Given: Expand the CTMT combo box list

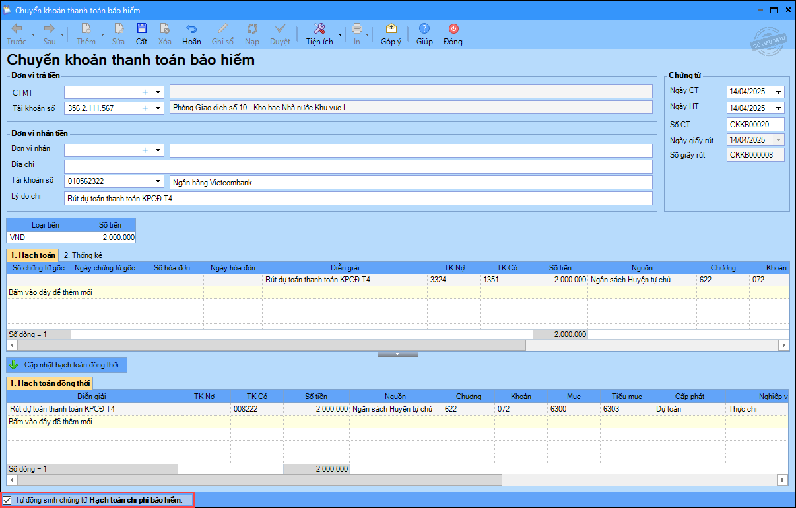Looking at the screenshot, I should [x=158, y=92].
